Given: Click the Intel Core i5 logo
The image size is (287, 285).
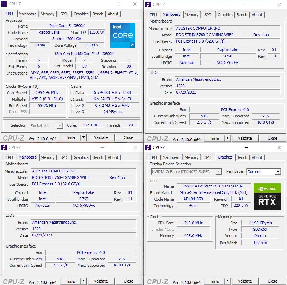Looking at the screenshot, I should [x=123, y=35].
